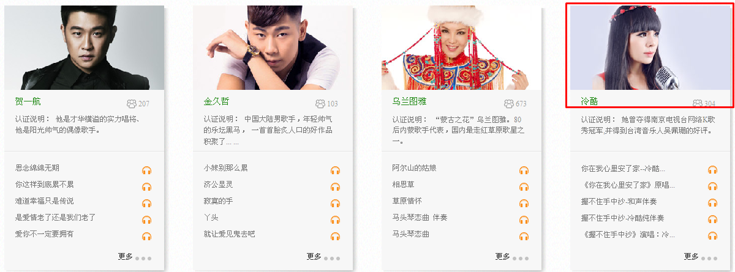Click followers icon on 贺一航 card
735x272 pixels.
click(x=131, y=104)
